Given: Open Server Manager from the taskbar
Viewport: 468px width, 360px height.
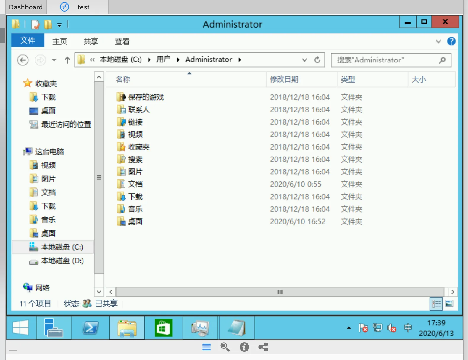Looking at the screenshot, I should pos(53,328).
